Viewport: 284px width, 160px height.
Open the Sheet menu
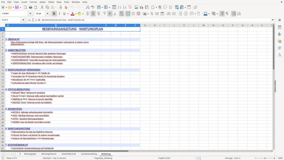coord(51,2)
